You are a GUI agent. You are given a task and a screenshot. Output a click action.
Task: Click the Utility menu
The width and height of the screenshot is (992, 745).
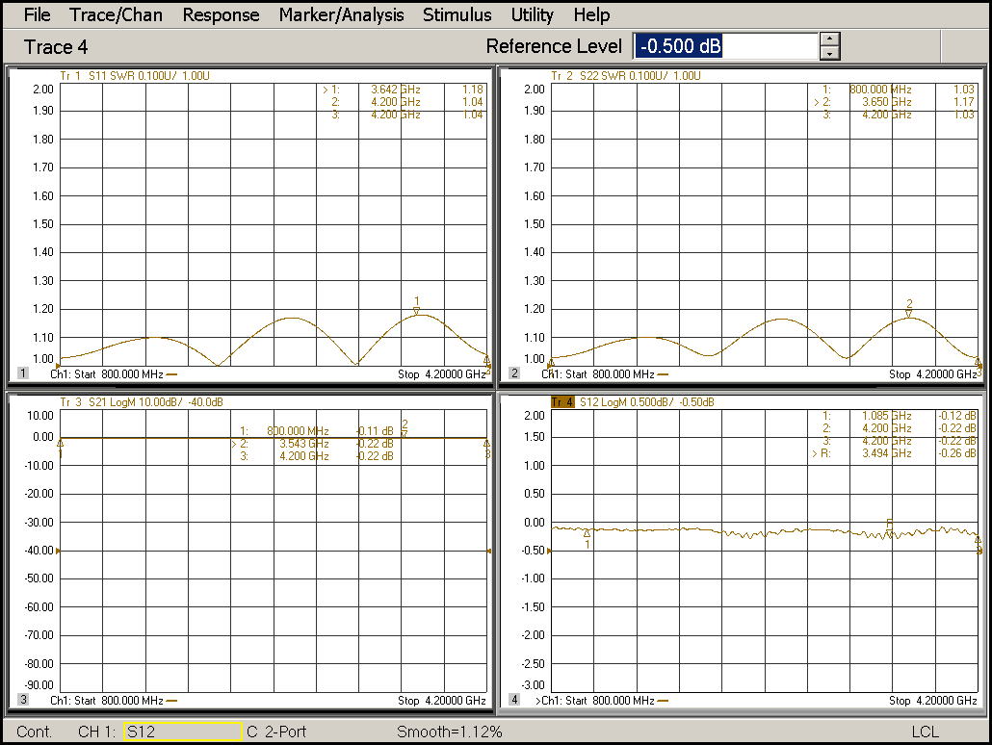coord(532,14)
